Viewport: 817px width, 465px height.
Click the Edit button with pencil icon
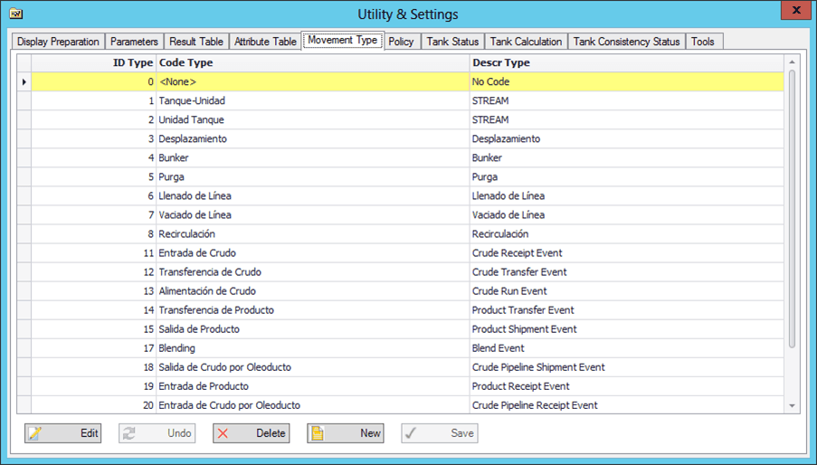pyautogui.click(x=62, y=433)
